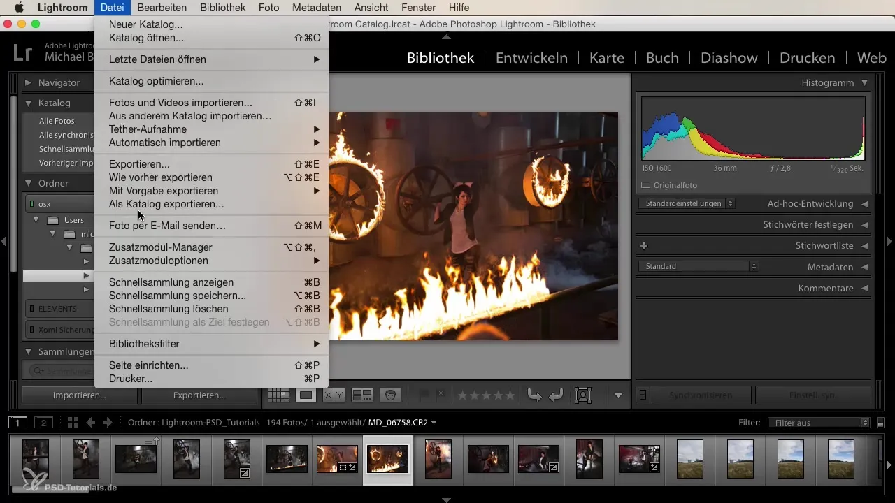Toggle sync switch left of Synchronisieren
This screenshot has height=503, width=895.
643,395
